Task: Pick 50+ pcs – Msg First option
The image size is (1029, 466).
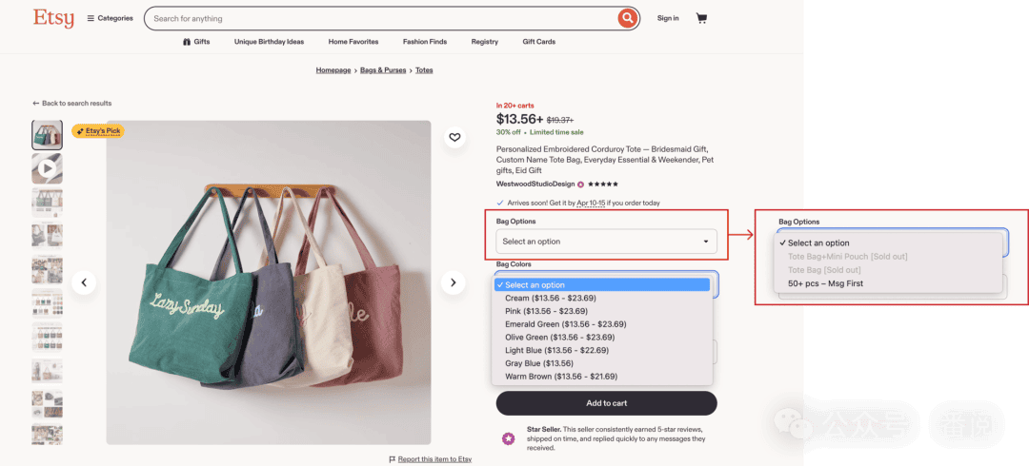Action: click(825, 283)
